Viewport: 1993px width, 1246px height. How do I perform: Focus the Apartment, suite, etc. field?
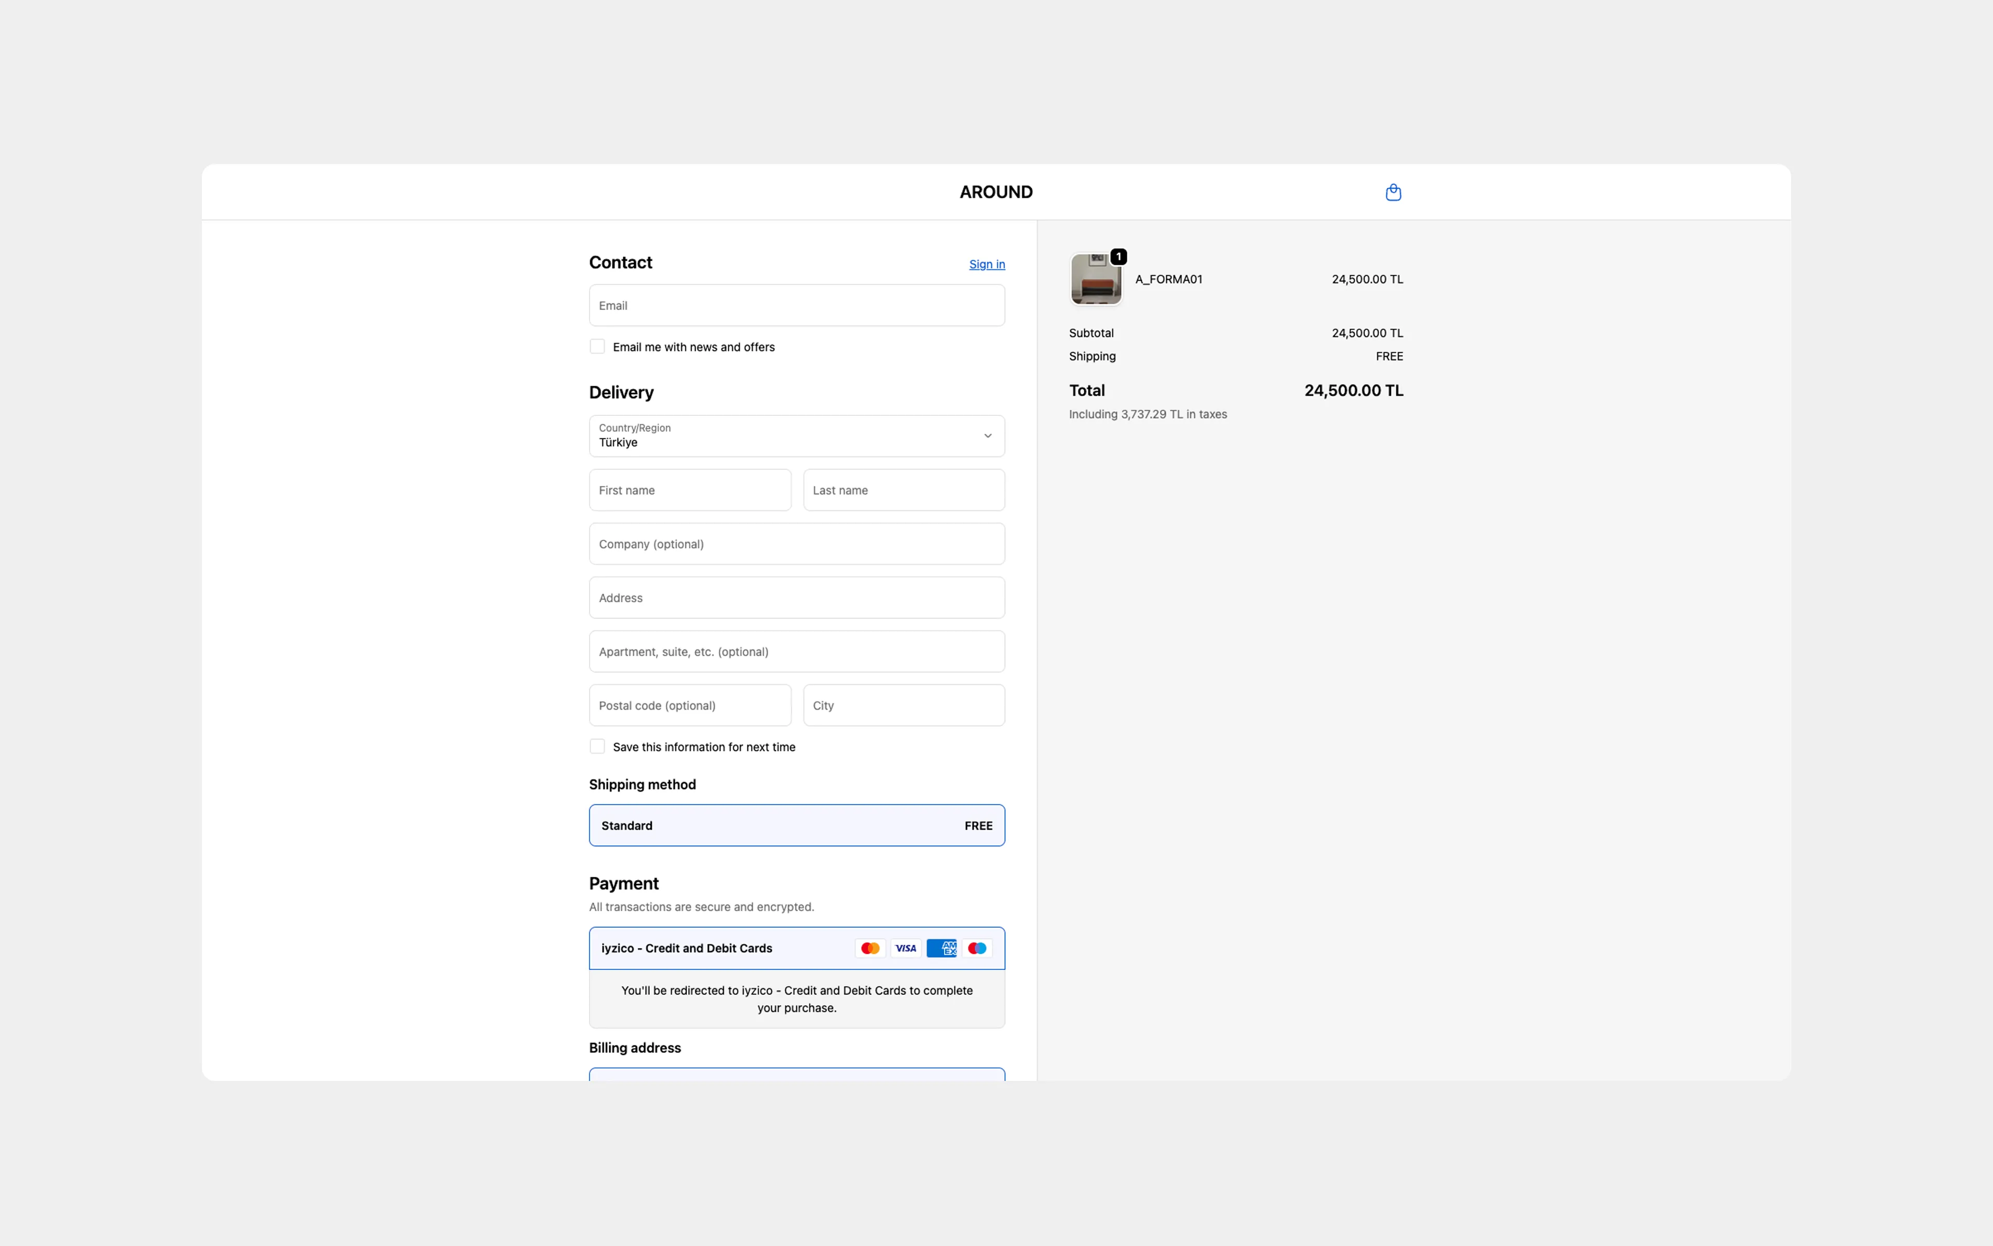(796, 652)
